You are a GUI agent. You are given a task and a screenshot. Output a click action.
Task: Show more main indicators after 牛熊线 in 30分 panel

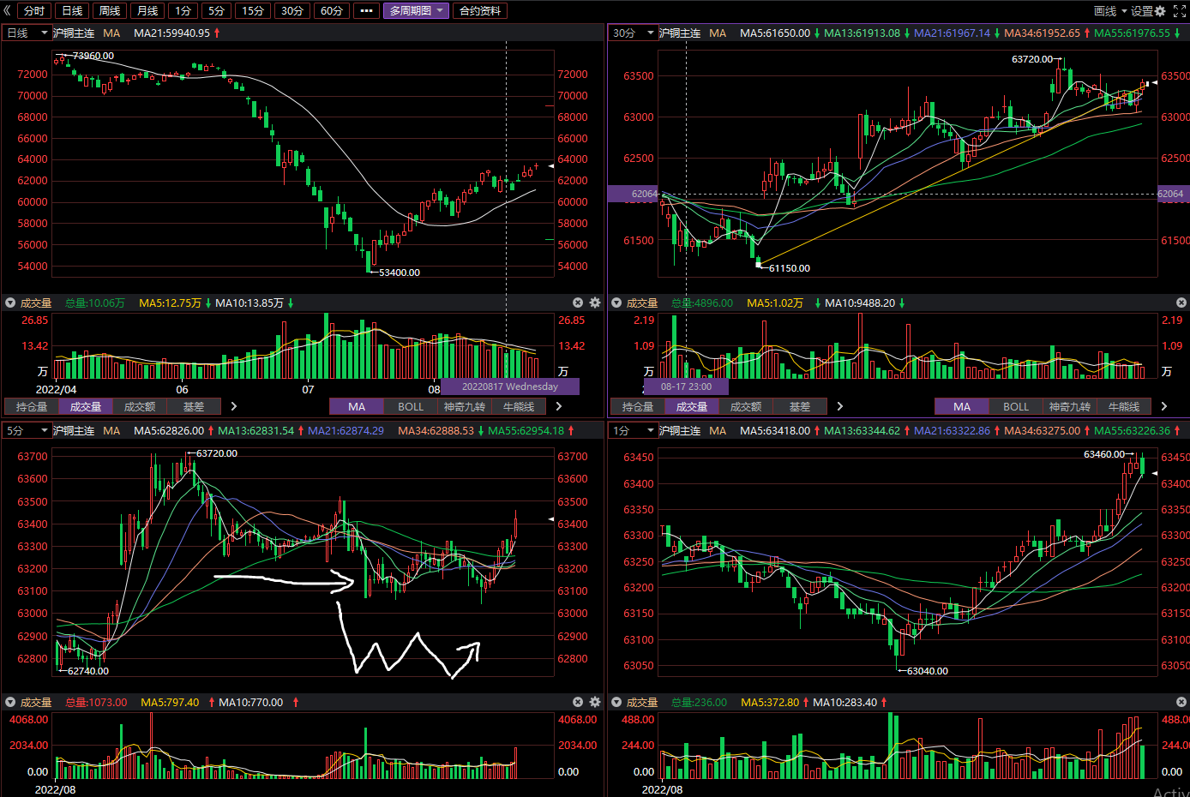click(x=1164, y=406)
